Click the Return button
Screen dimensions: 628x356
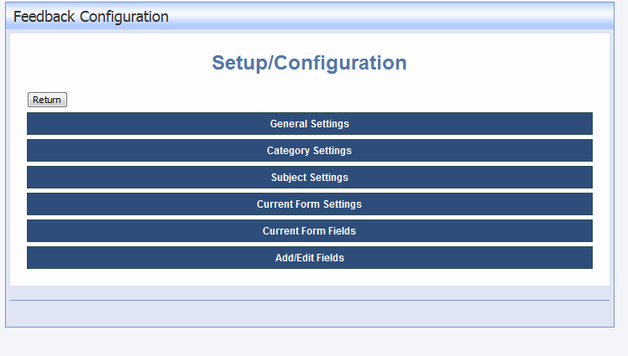[x=47, y=100]
